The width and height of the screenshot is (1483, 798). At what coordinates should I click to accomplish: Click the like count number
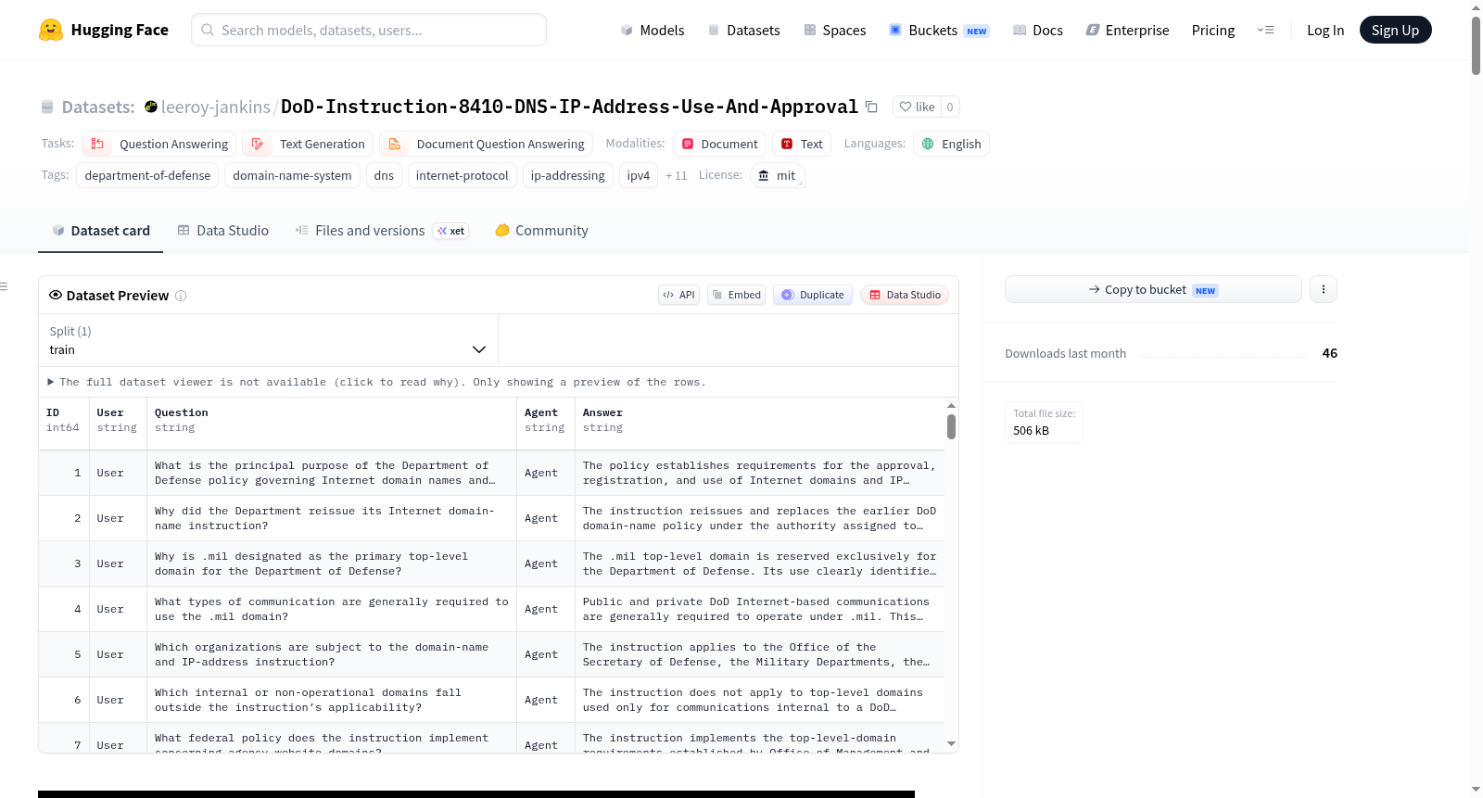pos(950,107)
